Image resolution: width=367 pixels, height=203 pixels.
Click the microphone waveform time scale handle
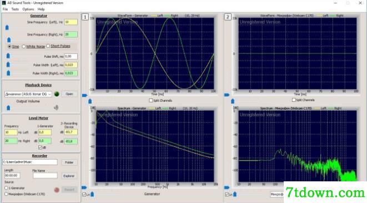(233, 101)
